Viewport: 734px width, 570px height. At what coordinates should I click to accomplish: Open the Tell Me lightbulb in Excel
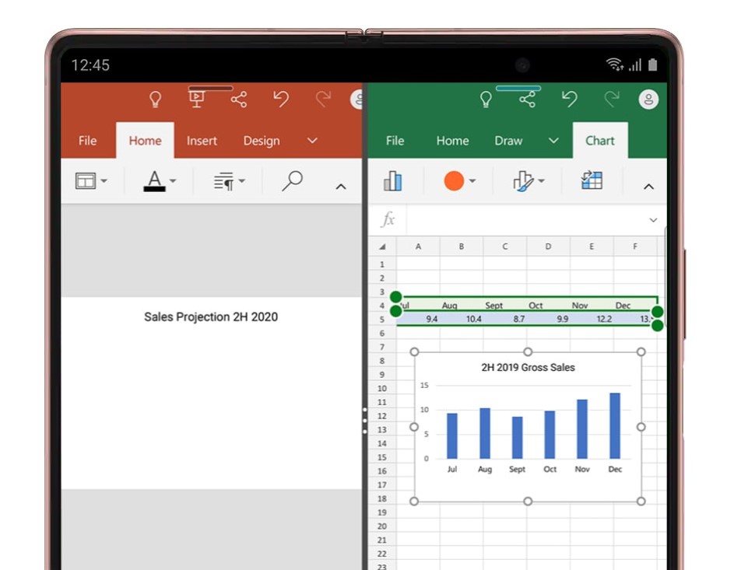[x=486, y=99]
